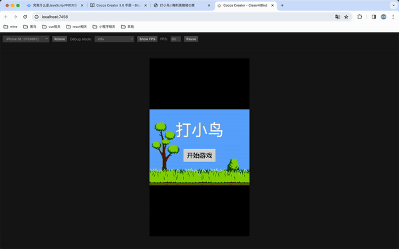Click the green bush in scene
This screenshot has width=399, height=249.
pos(233,165)
